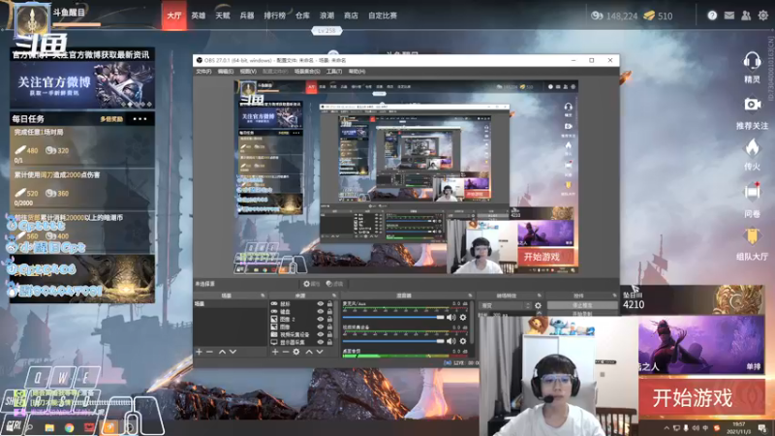The height and width of the screenshot is (436, 775).
Task: Add a new source in OBS
Action: (275, 352)
